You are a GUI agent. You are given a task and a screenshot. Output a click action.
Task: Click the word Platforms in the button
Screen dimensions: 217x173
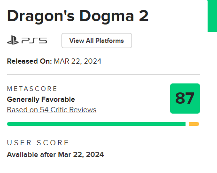point(109,41)
